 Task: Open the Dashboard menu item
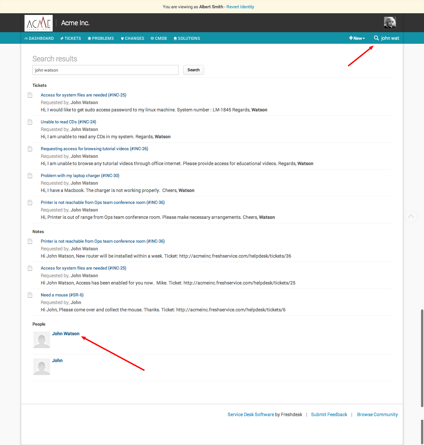pos(39,38)
